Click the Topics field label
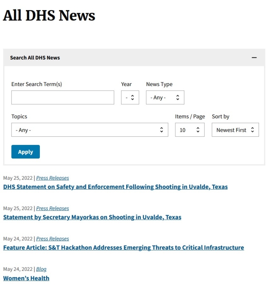Viewport: 271px width, 293px height. [19, 116]
